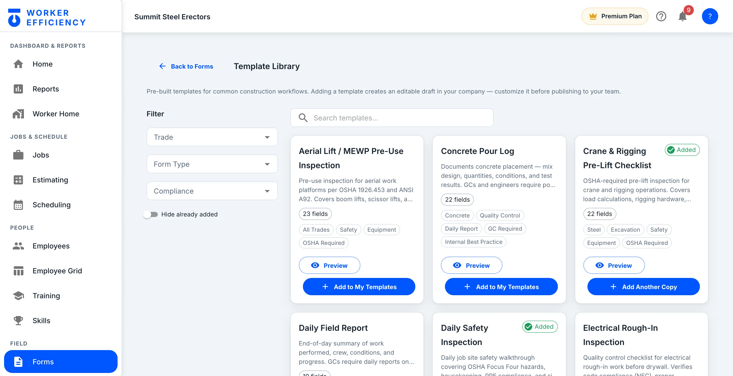733x376 pixels.
Task: Expand the Compliance filter dropdown
Action: tap(212, 191)
